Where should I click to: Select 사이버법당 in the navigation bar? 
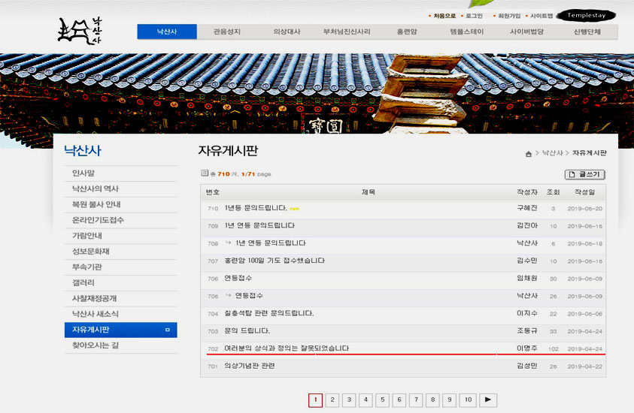coord(526,32)
